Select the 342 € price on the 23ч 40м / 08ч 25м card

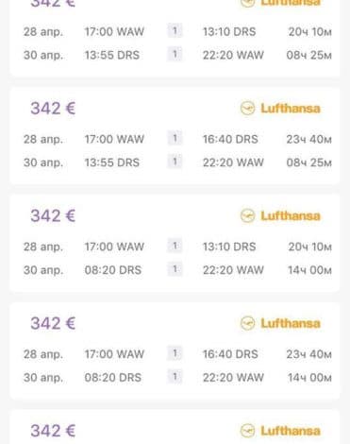point(53,109)
